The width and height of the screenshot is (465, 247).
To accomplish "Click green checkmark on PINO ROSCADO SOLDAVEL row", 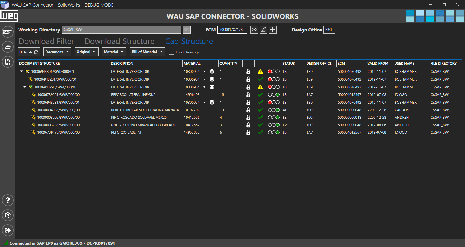I will (x=260, y=117).
